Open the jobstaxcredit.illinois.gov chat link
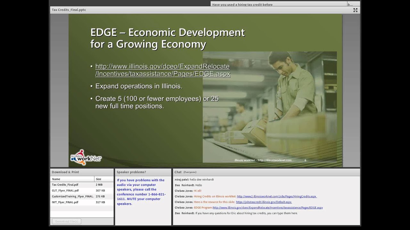The height and width of the screenshot is (230, 410). tap(264, 202)
